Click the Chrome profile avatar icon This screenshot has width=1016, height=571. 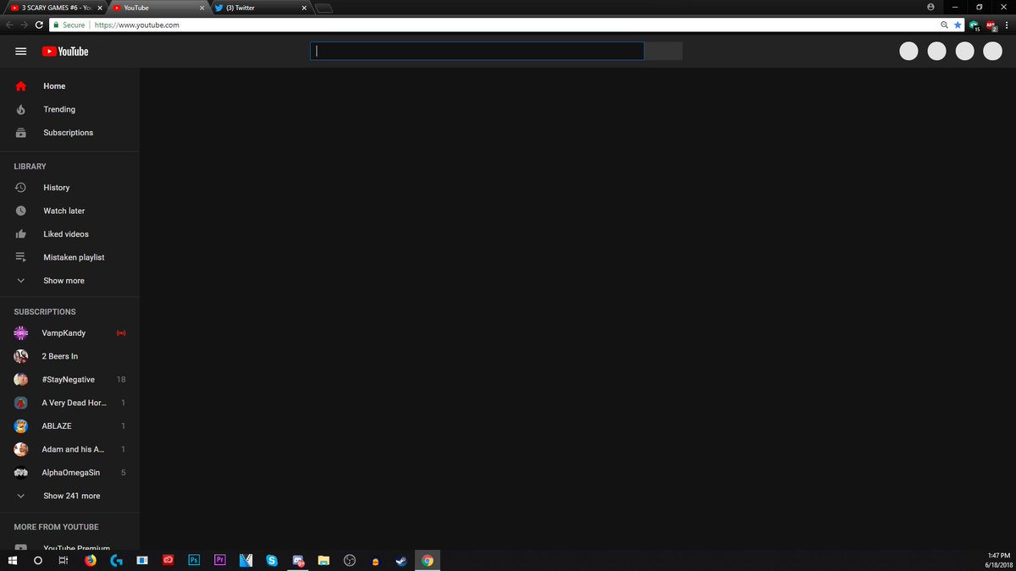[931, 6]
